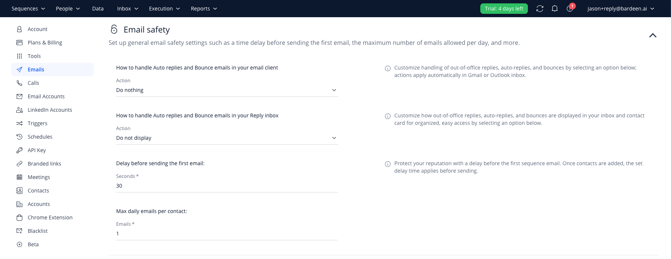Go to the Data tab
This screenshot has width=671, height=259.
[98, 9]
